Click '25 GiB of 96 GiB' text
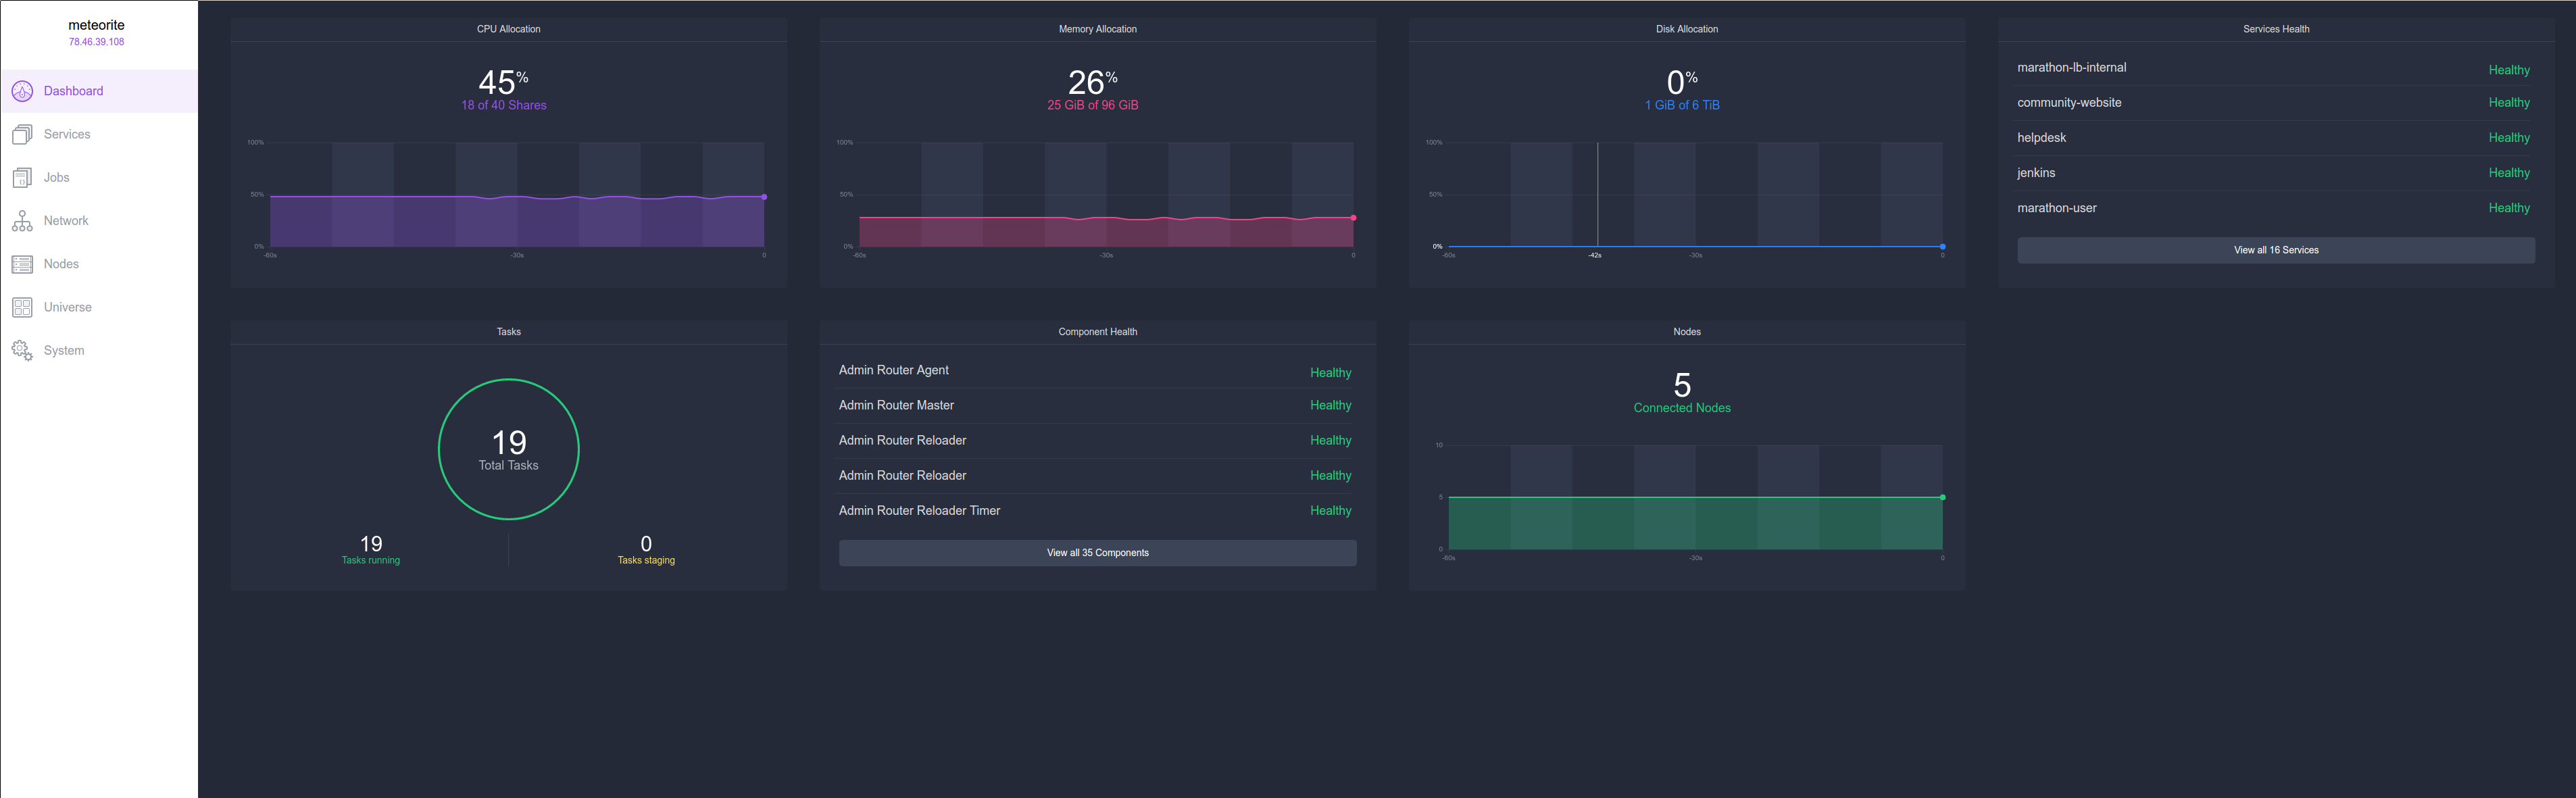The width and height of the screenshot is (2576, 798). tap(1092, 105)
